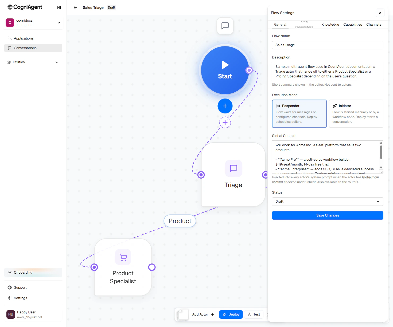Click the cognidocs workspace avatar

[10, 23]
